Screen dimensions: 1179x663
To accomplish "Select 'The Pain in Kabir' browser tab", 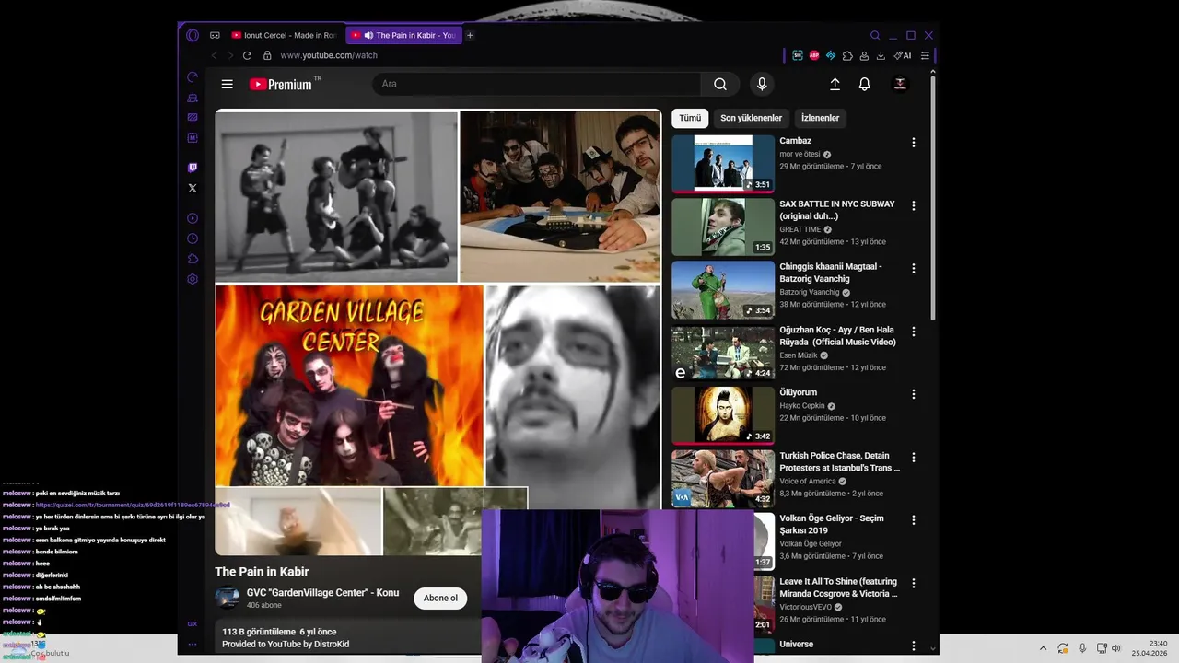I will tap(404, 35).
